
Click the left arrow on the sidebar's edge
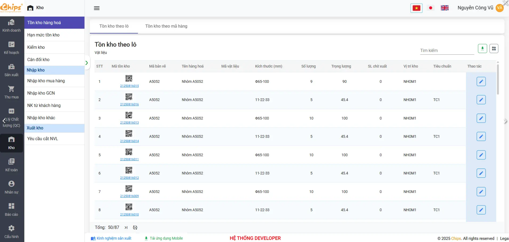[x=4, y=121]
